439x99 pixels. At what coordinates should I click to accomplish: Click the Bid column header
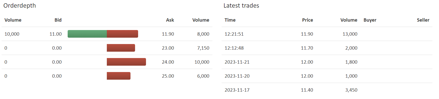[x=58, y=20]
